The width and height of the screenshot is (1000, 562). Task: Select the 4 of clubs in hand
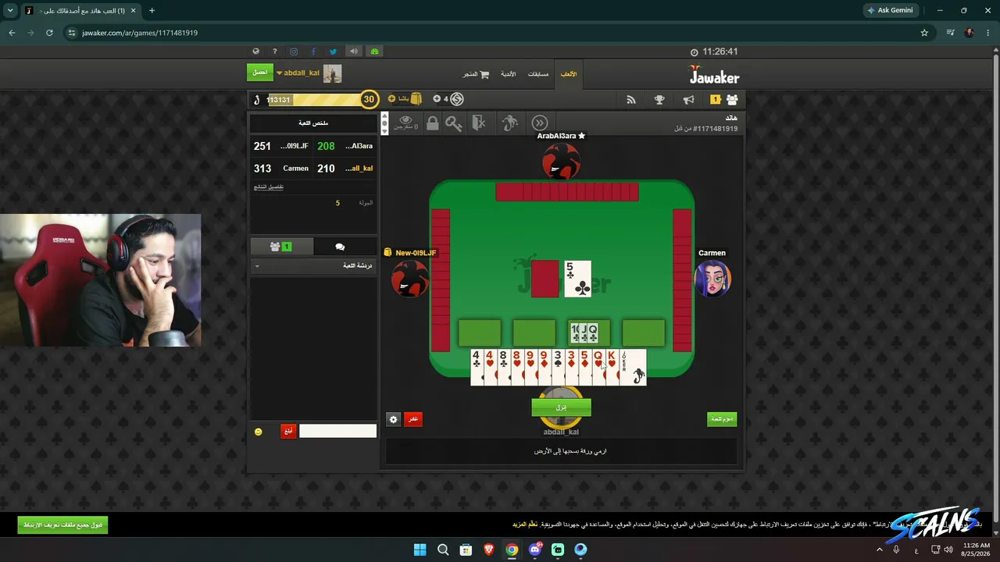point(477,368)
